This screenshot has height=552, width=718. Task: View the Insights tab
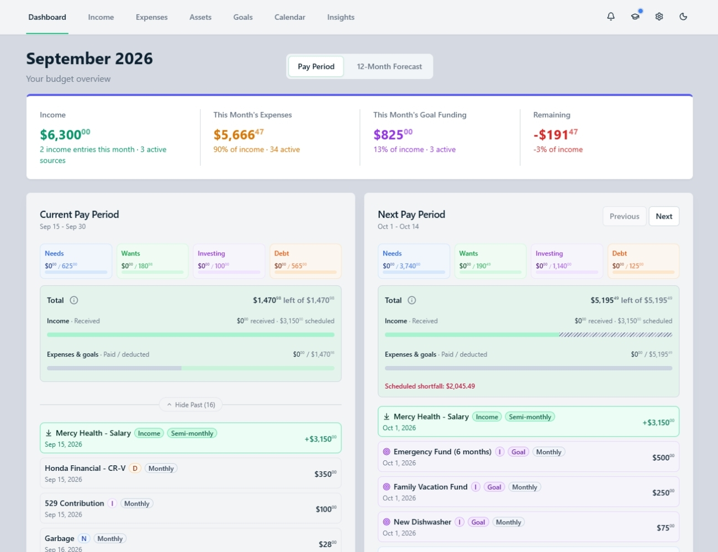pos(341,17)
